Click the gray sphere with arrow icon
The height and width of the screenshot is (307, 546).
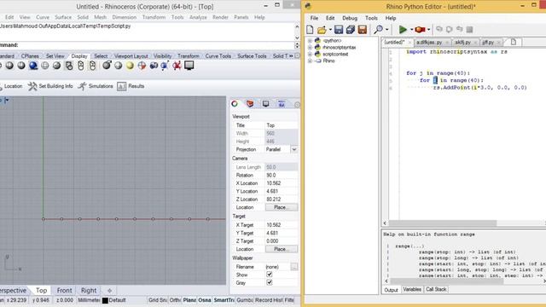coord(107,66)
